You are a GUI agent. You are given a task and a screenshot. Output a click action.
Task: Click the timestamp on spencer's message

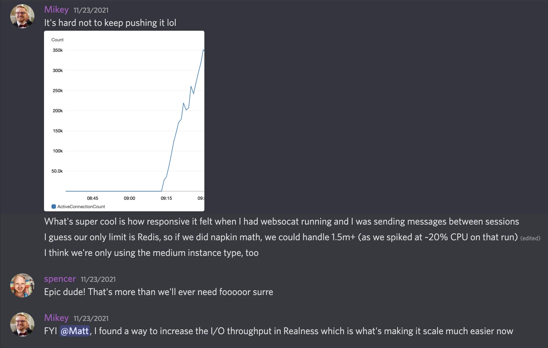point(98,279)
